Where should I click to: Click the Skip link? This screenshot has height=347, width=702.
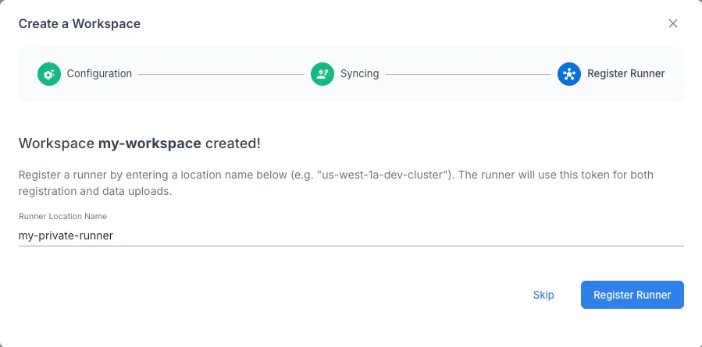click(x=543, y=295)
